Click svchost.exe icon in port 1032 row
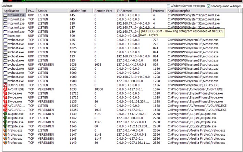This screenshot has height=152, width=243. click(x=5, y=52)
